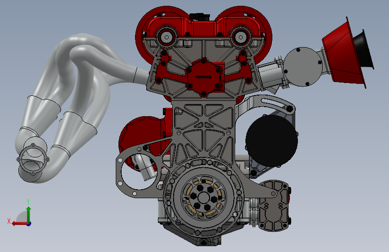Click the TOYOTA text on the red cover
Image resolution: width=389 pixels, height=252 pixels.
point(204,77)
